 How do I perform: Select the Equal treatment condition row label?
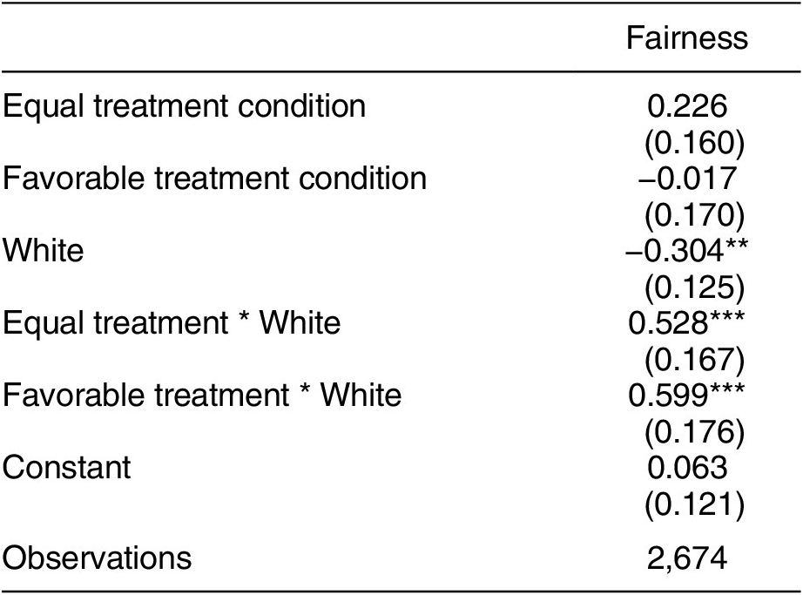(x=185, y=106)
